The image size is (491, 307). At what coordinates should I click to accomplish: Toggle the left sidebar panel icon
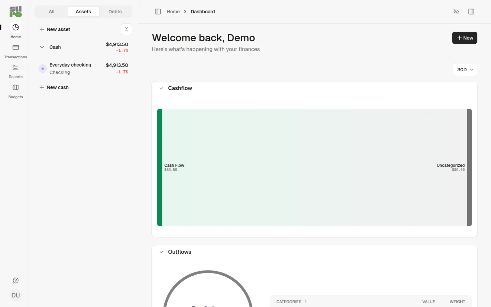(x=158, y=12)
